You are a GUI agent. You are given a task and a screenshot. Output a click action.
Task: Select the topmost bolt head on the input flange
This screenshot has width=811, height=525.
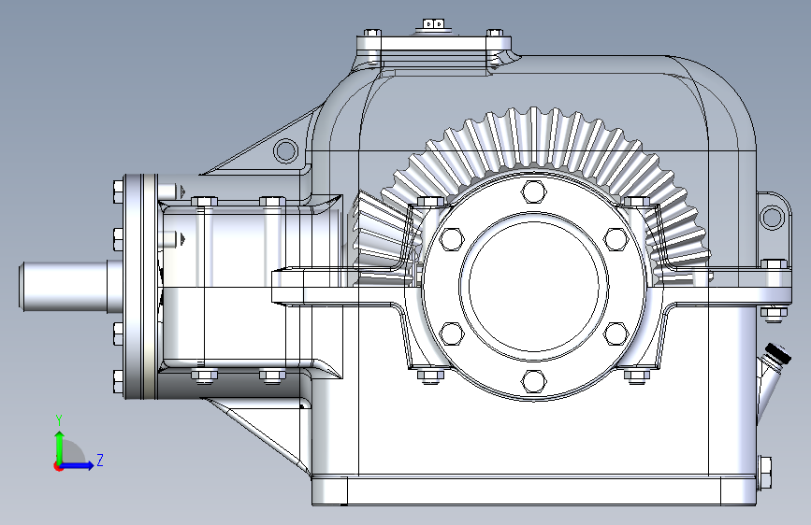[118, 192]
